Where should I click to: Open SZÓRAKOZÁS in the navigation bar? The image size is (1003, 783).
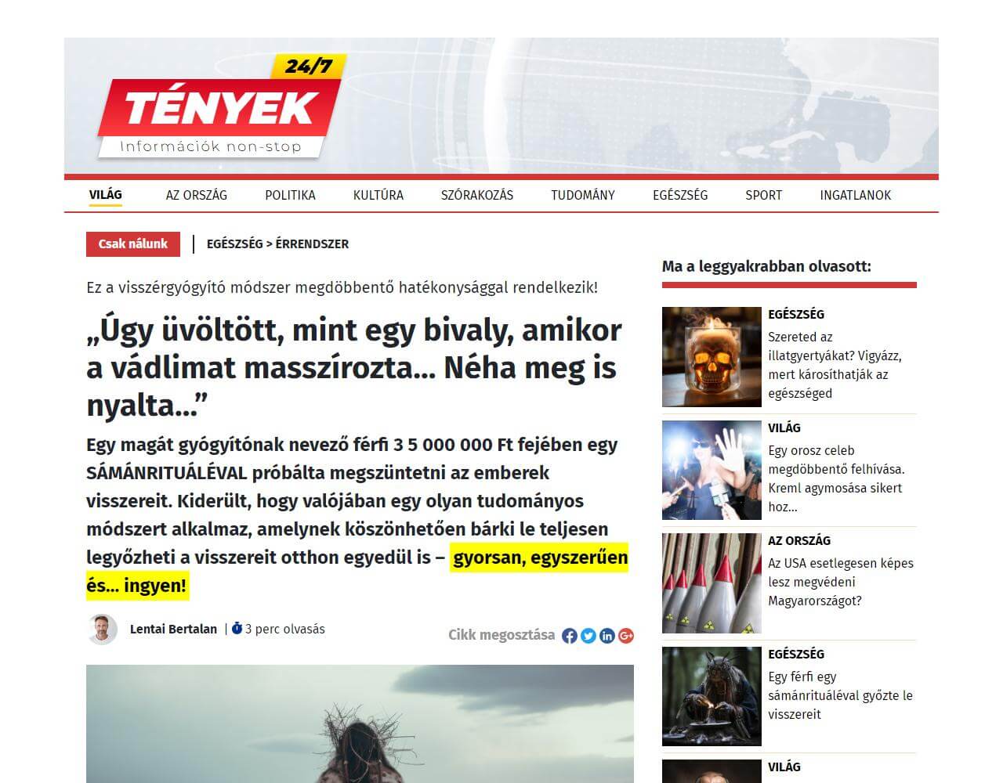pyautogui.click(x=477, y=195)
